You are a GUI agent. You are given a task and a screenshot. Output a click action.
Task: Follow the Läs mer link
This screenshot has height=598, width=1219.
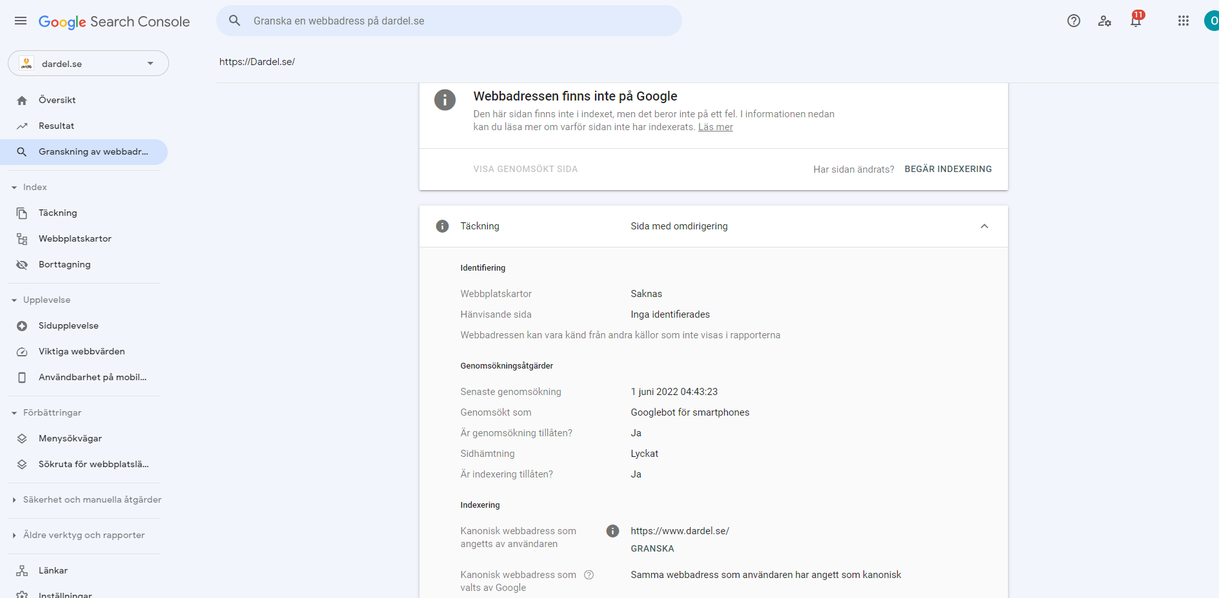716,127
